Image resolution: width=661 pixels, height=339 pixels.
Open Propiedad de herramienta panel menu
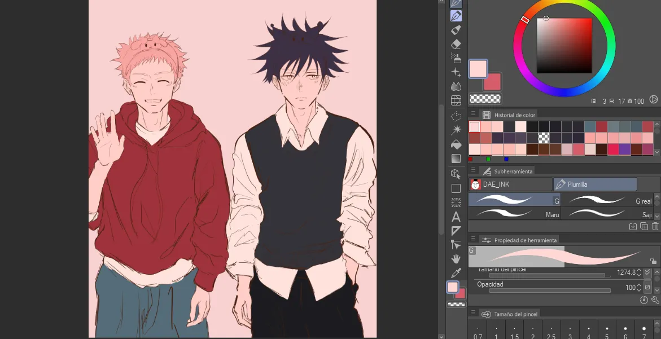pos(473,239)
